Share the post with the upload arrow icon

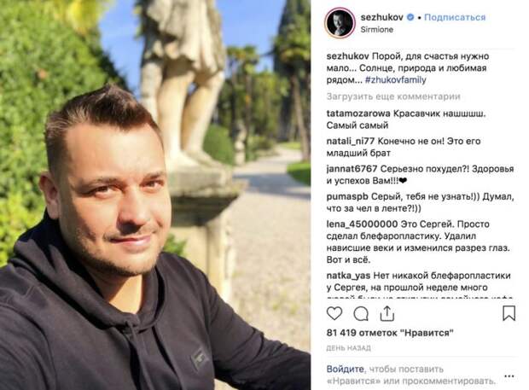point(387,313)
